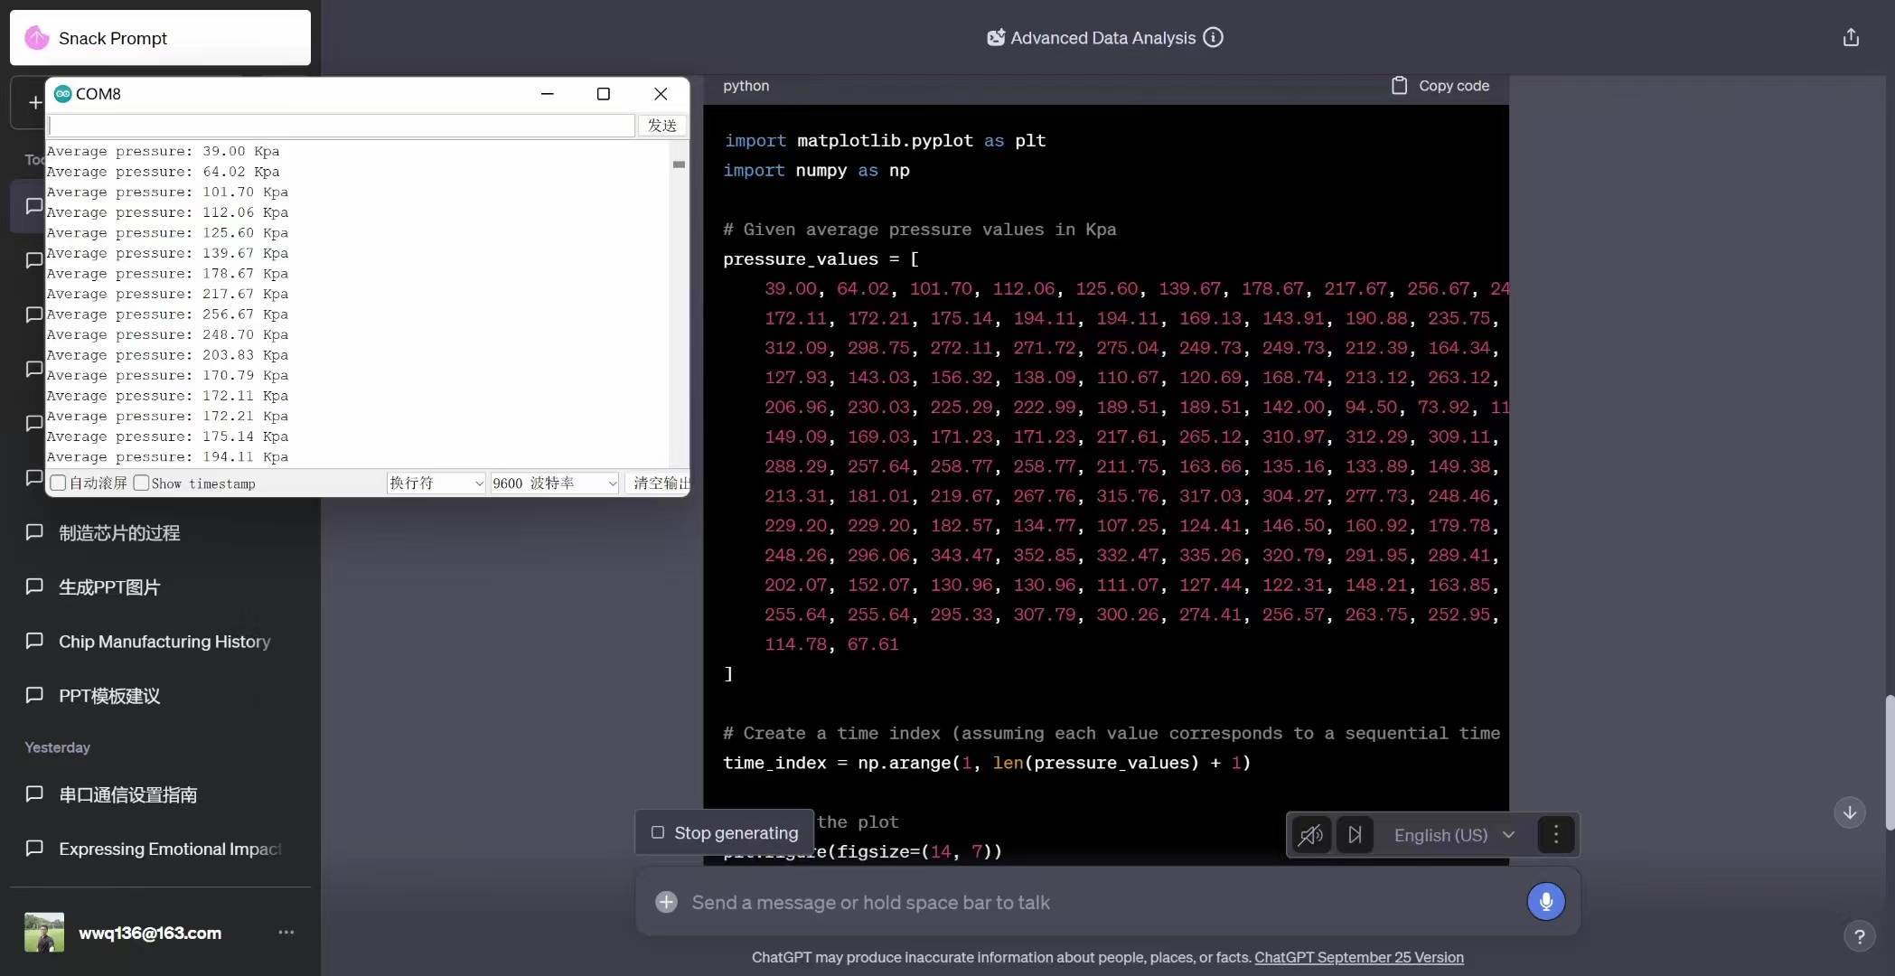Click the chat icon beside 串口通信设置指南
Viewport: 1895px width, 976px height.
(x=34, y=794)
